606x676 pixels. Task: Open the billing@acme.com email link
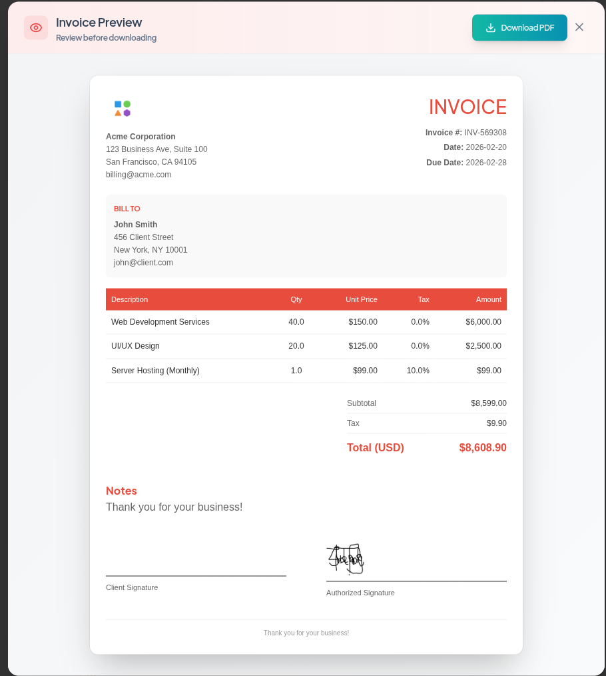pos(139,175)
